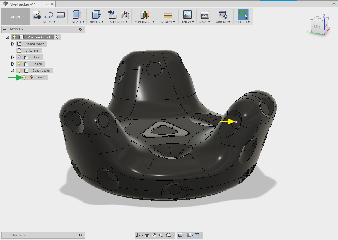Click the Create Sketch icon
Viewport: 338px width, 240px height.
[37, 15]
